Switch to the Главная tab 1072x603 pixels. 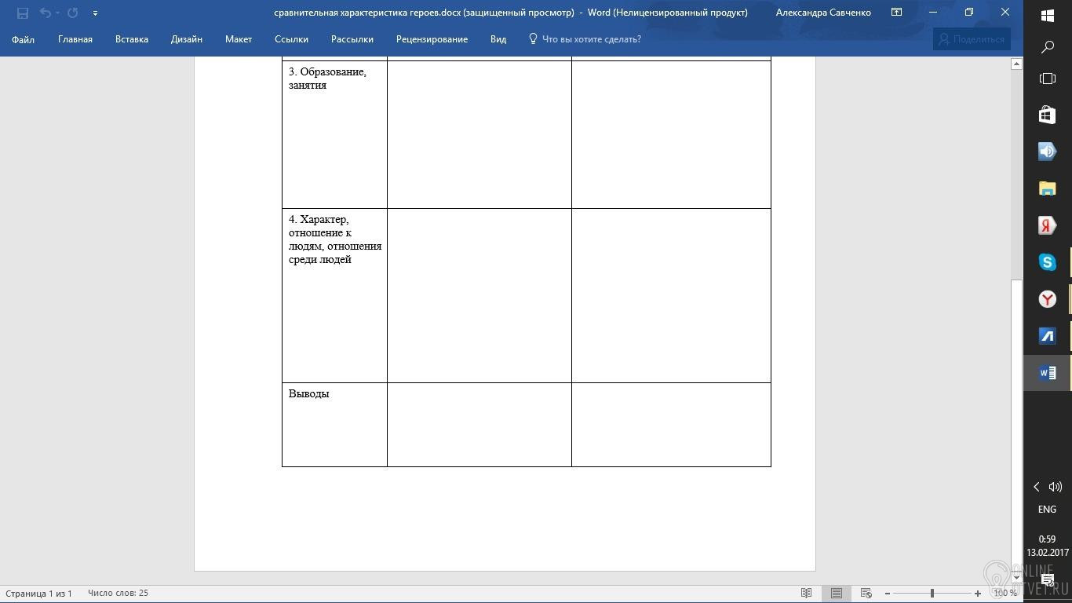coord(75,39)
